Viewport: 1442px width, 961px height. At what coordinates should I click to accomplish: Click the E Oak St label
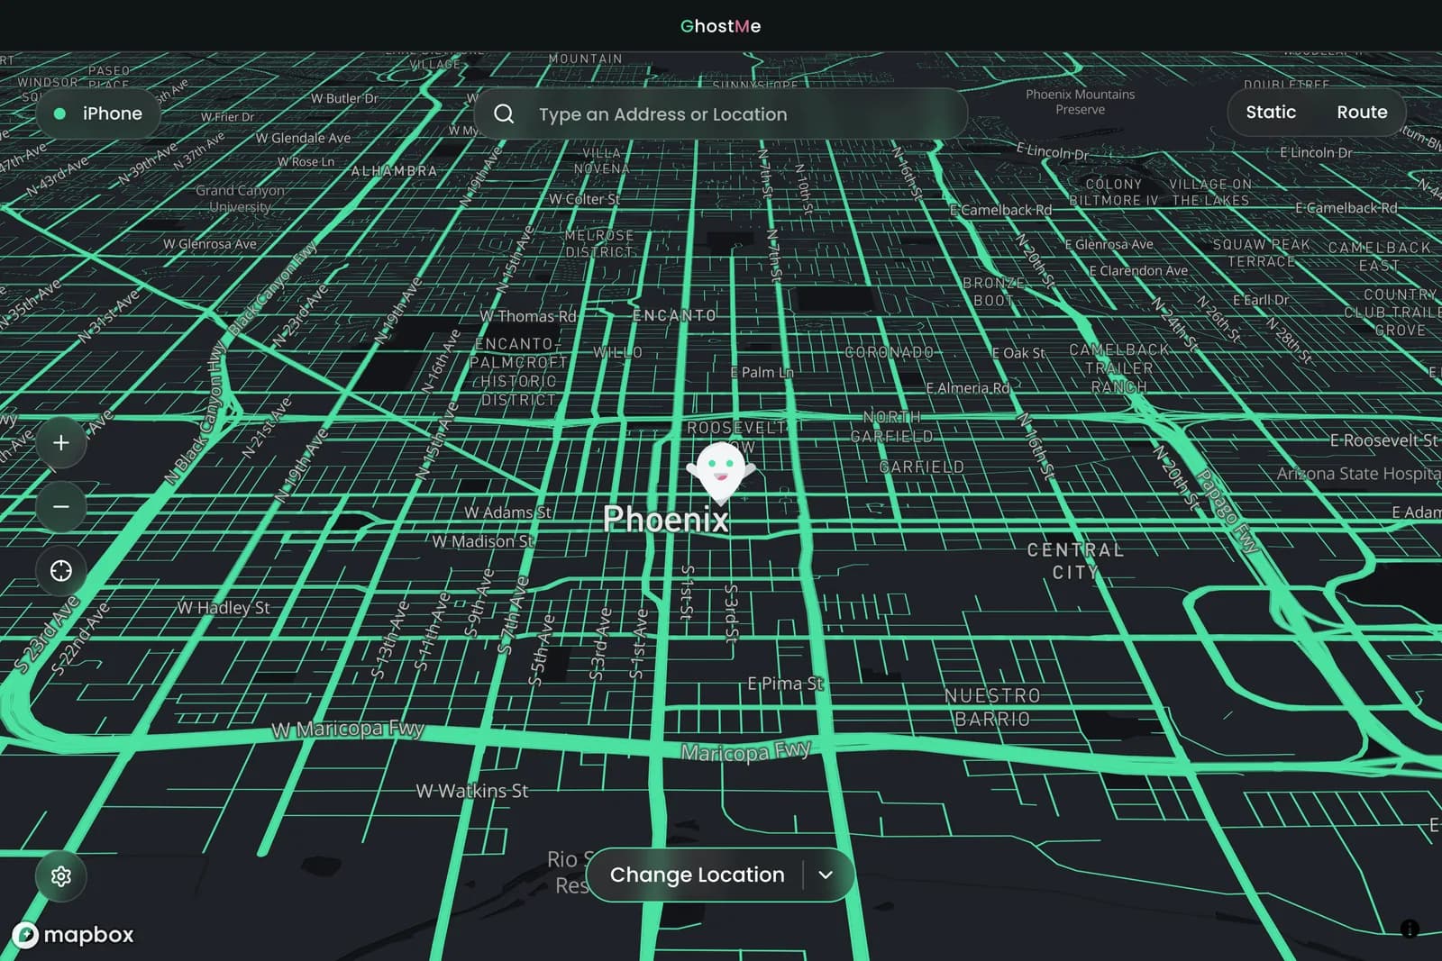(x=1018, y=353)
